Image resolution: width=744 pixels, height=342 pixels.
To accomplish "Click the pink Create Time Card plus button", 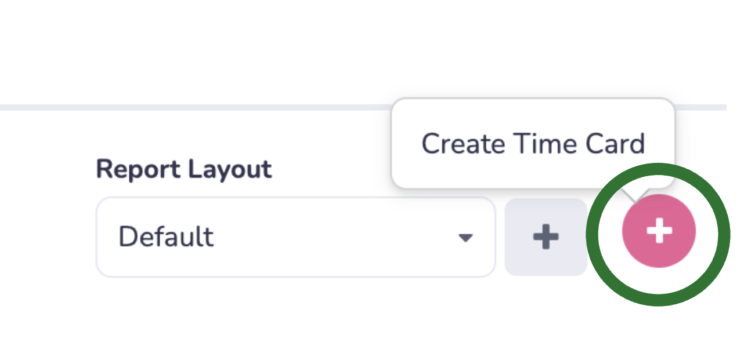I will pos(659,231).
